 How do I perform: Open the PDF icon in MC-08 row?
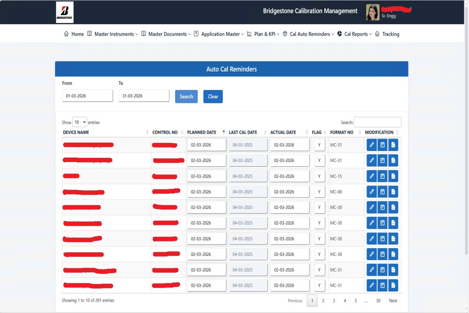coord(393,192)
